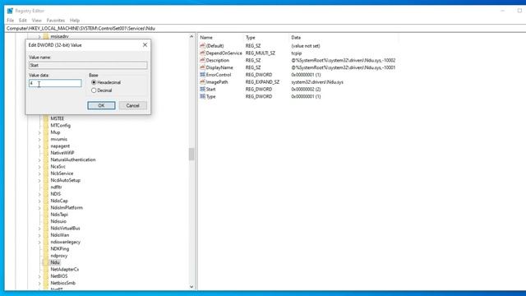The width and height of the screenshot is (526, 296).
Task: Select the NdisCap tree key
Action: pyautogui.click(x=59, y=201)
